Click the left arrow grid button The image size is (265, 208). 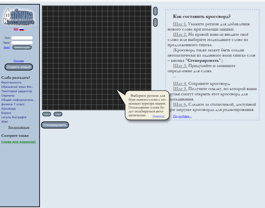pos(46,114)
